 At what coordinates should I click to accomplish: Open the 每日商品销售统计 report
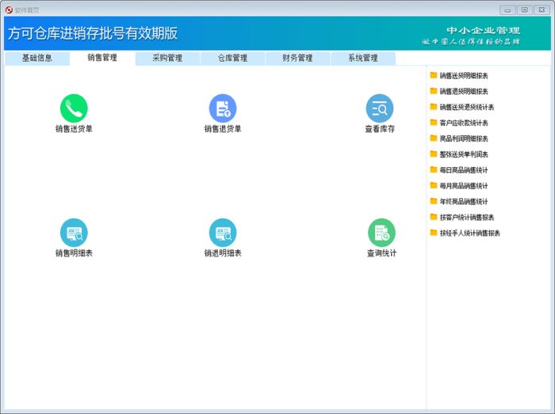[x=459, y=170]
